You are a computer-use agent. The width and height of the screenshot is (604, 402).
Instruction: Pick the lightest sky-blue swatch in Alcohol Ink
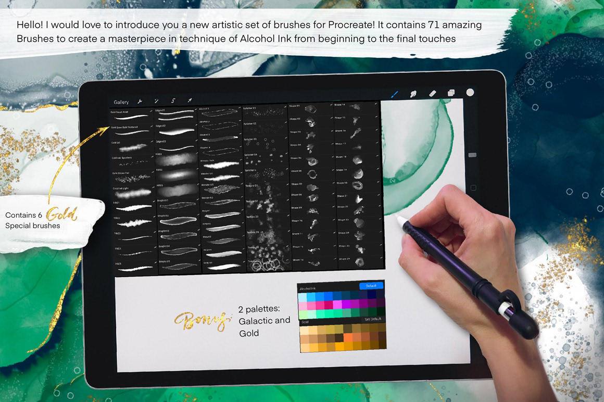303,297
